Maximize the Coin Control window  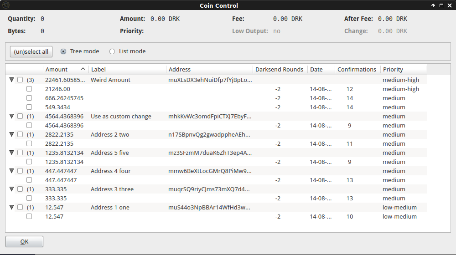pyautogui.click(x=441, y=5)
